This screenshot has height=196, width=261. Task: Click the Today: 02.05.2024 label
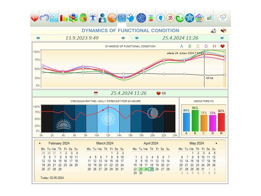pos(52,178)
